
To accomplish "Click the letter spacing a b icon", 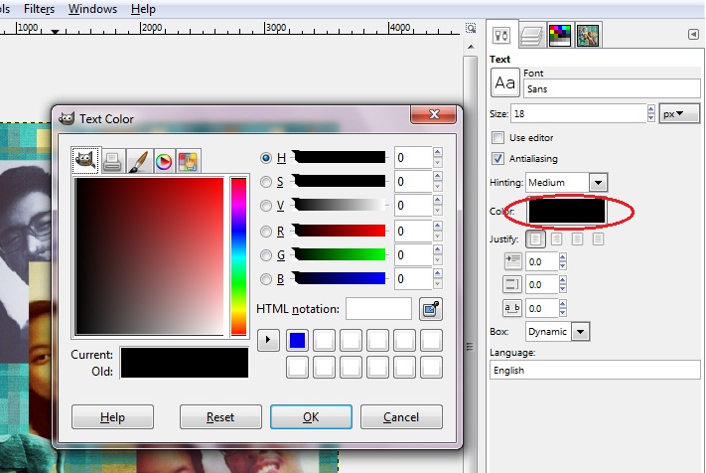I will pos(512,308).
